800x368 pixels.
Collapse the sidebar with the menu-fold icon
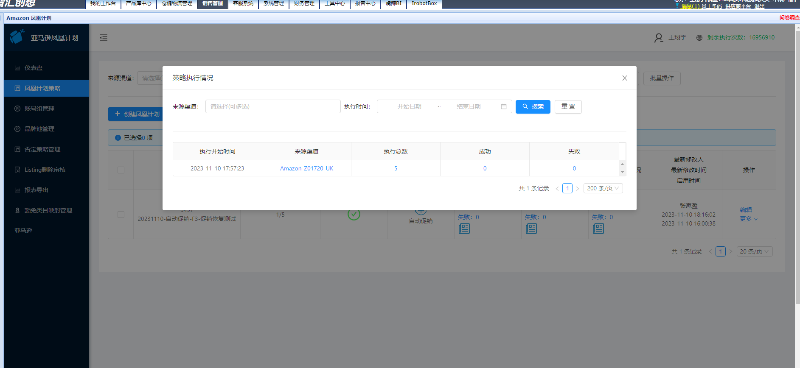click(104, 38)
